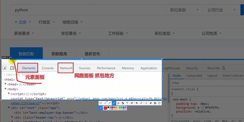Select the 最新发布 sort tab
The width and height of the screenshot is (244, 122).
pos(92,54)
